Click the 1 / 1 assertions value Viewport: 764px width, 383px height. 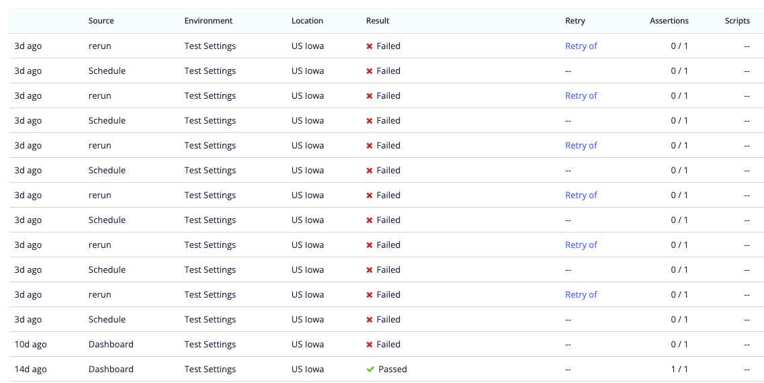680,370
